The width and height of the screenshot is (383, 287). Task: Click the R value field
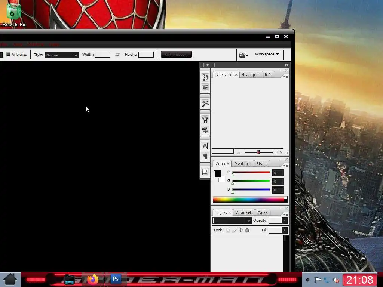[x=278, y=173]
